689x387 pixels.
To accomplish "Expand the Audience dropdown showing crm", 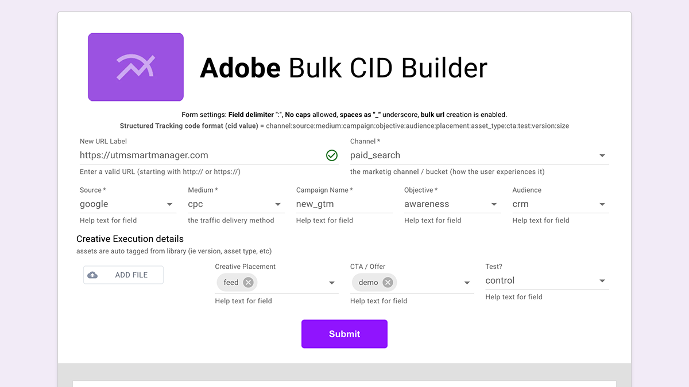I will (x=560, y=204).
